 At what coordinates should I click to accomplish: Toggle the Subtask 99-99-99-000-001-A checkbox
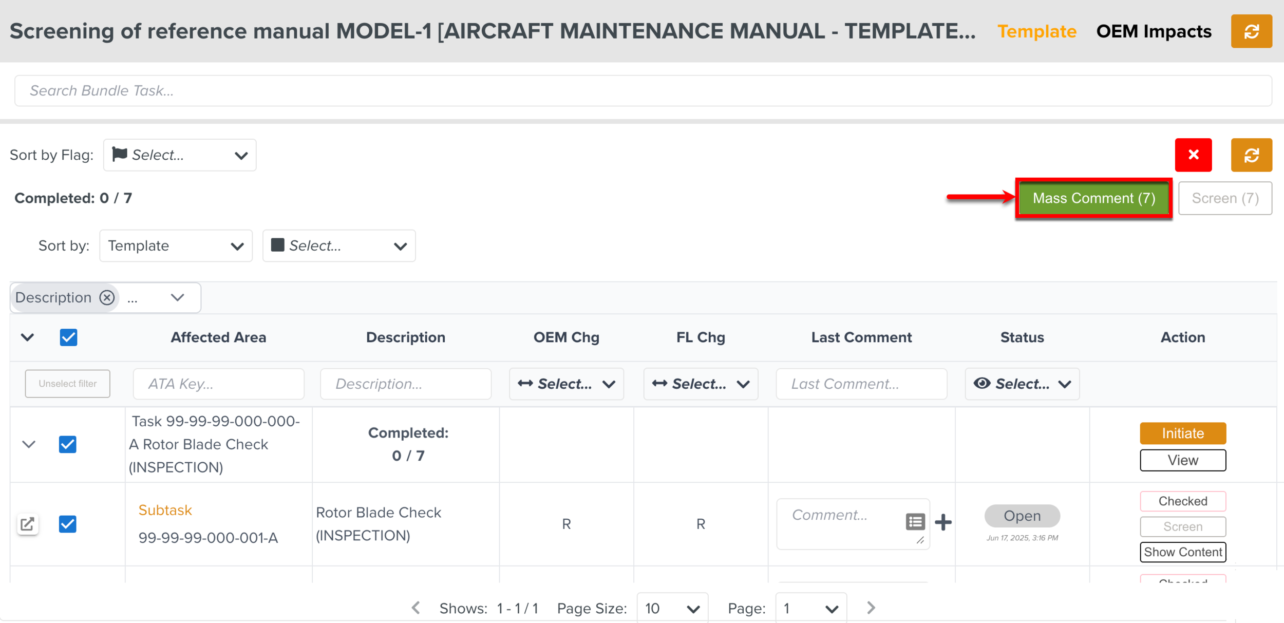tap(68, 524)
